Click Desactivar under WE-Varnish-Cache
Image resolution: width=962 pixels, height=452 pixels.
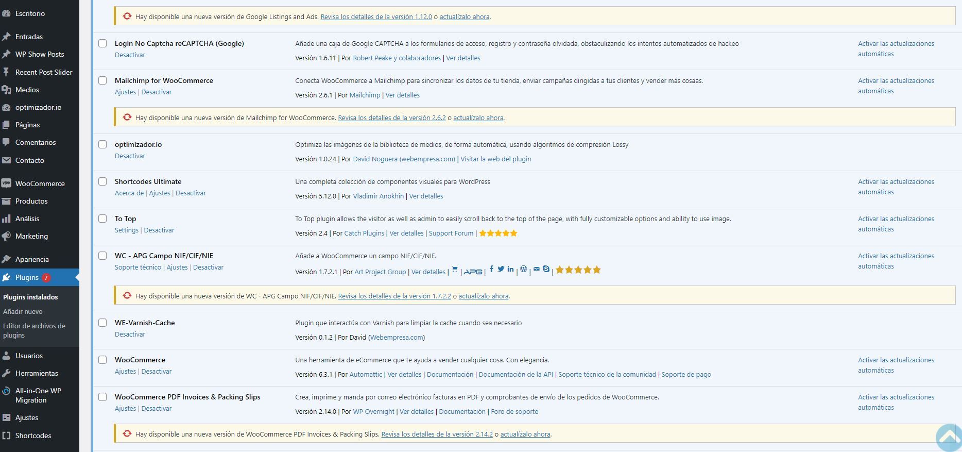pyautogui.click(x=130, y=334)
